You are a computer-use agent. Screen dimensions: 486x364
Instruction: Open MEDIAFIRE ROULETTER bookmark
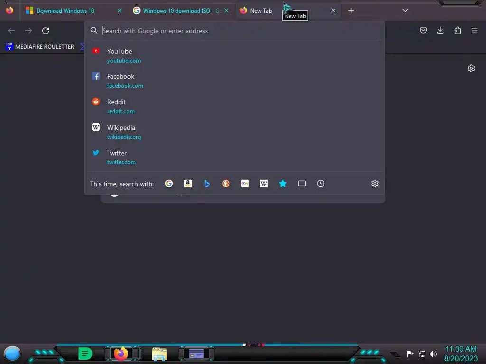(40, 46)
